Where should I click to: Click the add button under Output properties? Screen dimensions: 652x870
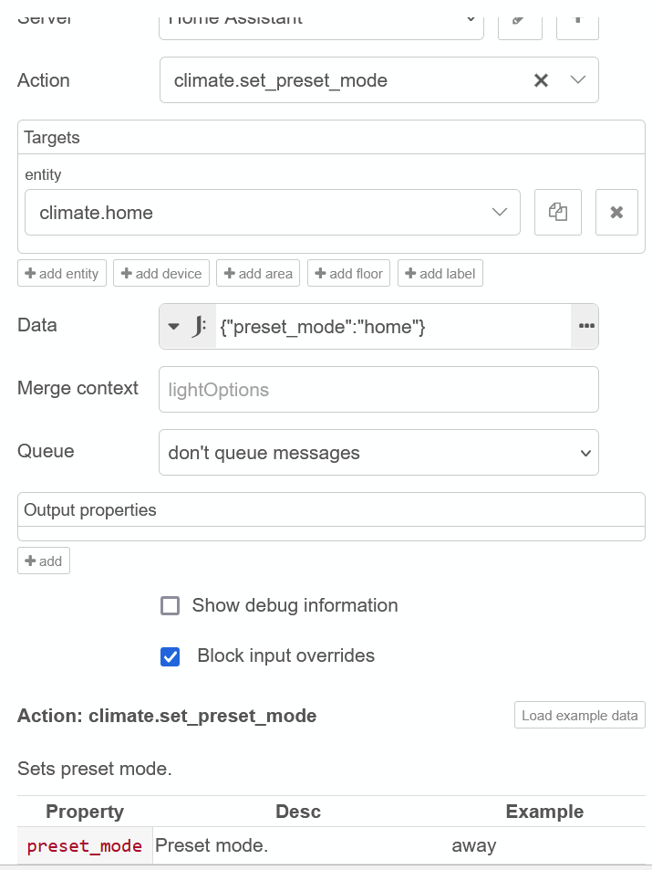(44, 561)
